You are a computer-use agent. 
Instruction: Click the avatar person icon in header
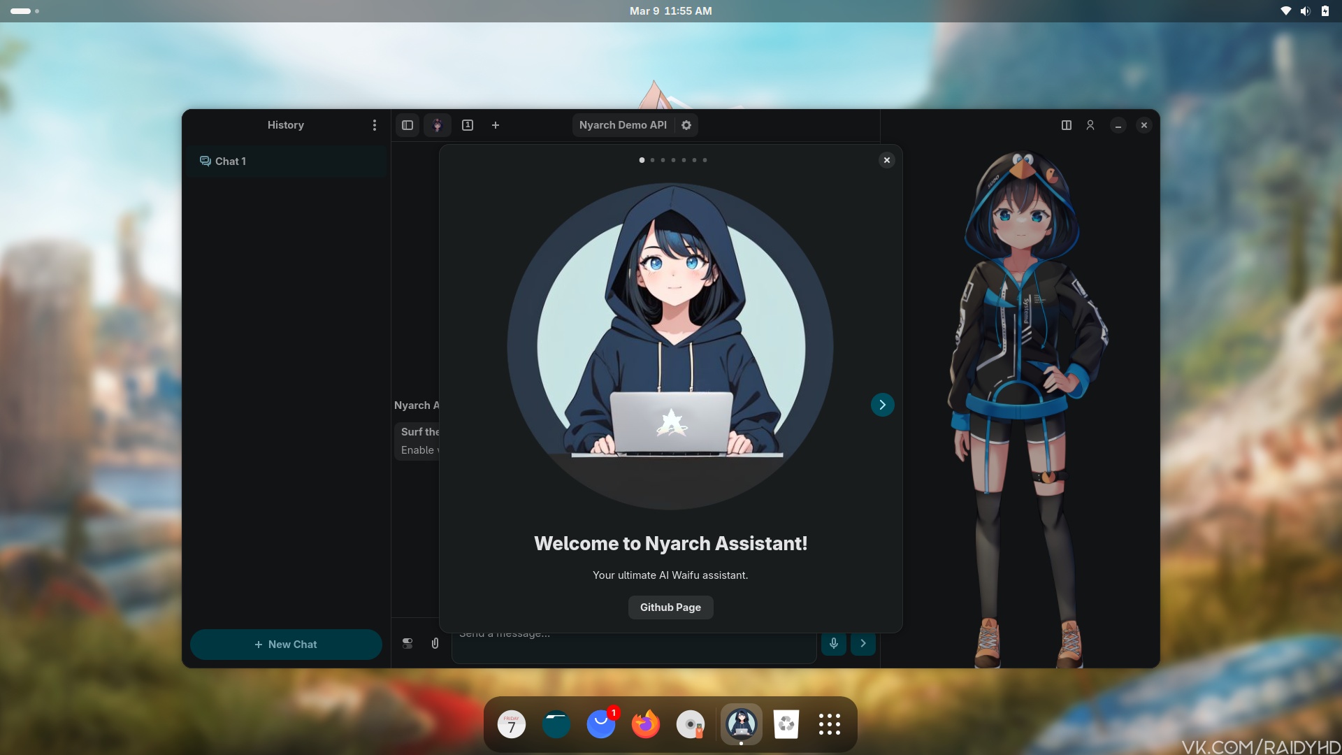coord(1090,125)
